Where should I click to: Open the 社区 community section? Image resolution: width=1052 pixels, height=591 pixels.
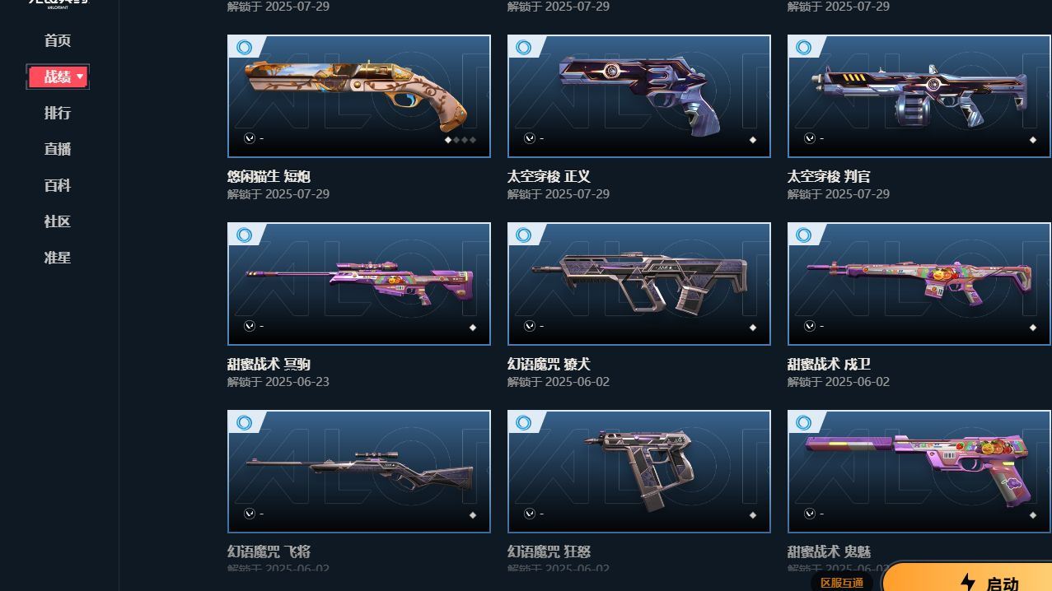[x=58, y=221]
